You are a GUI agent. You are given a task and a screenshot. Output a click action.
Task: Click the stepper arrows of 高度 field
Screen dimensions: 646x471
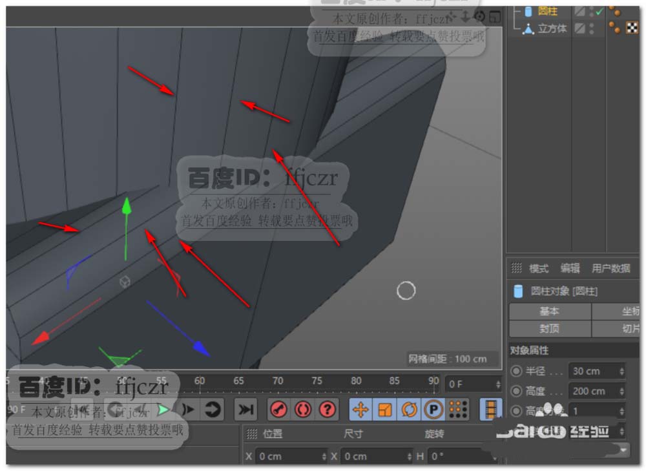[621, 391]
